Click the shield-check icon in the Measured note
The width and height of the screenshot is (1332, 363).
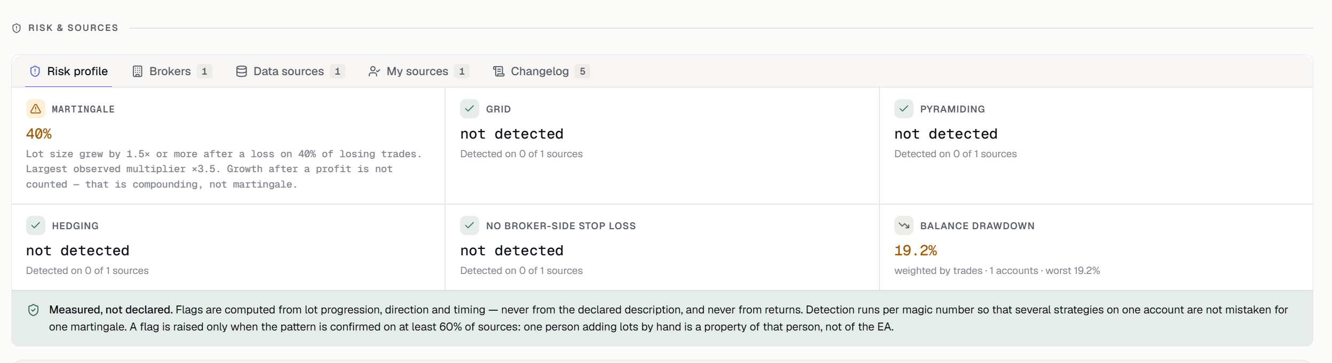click(x=33, y=310)
